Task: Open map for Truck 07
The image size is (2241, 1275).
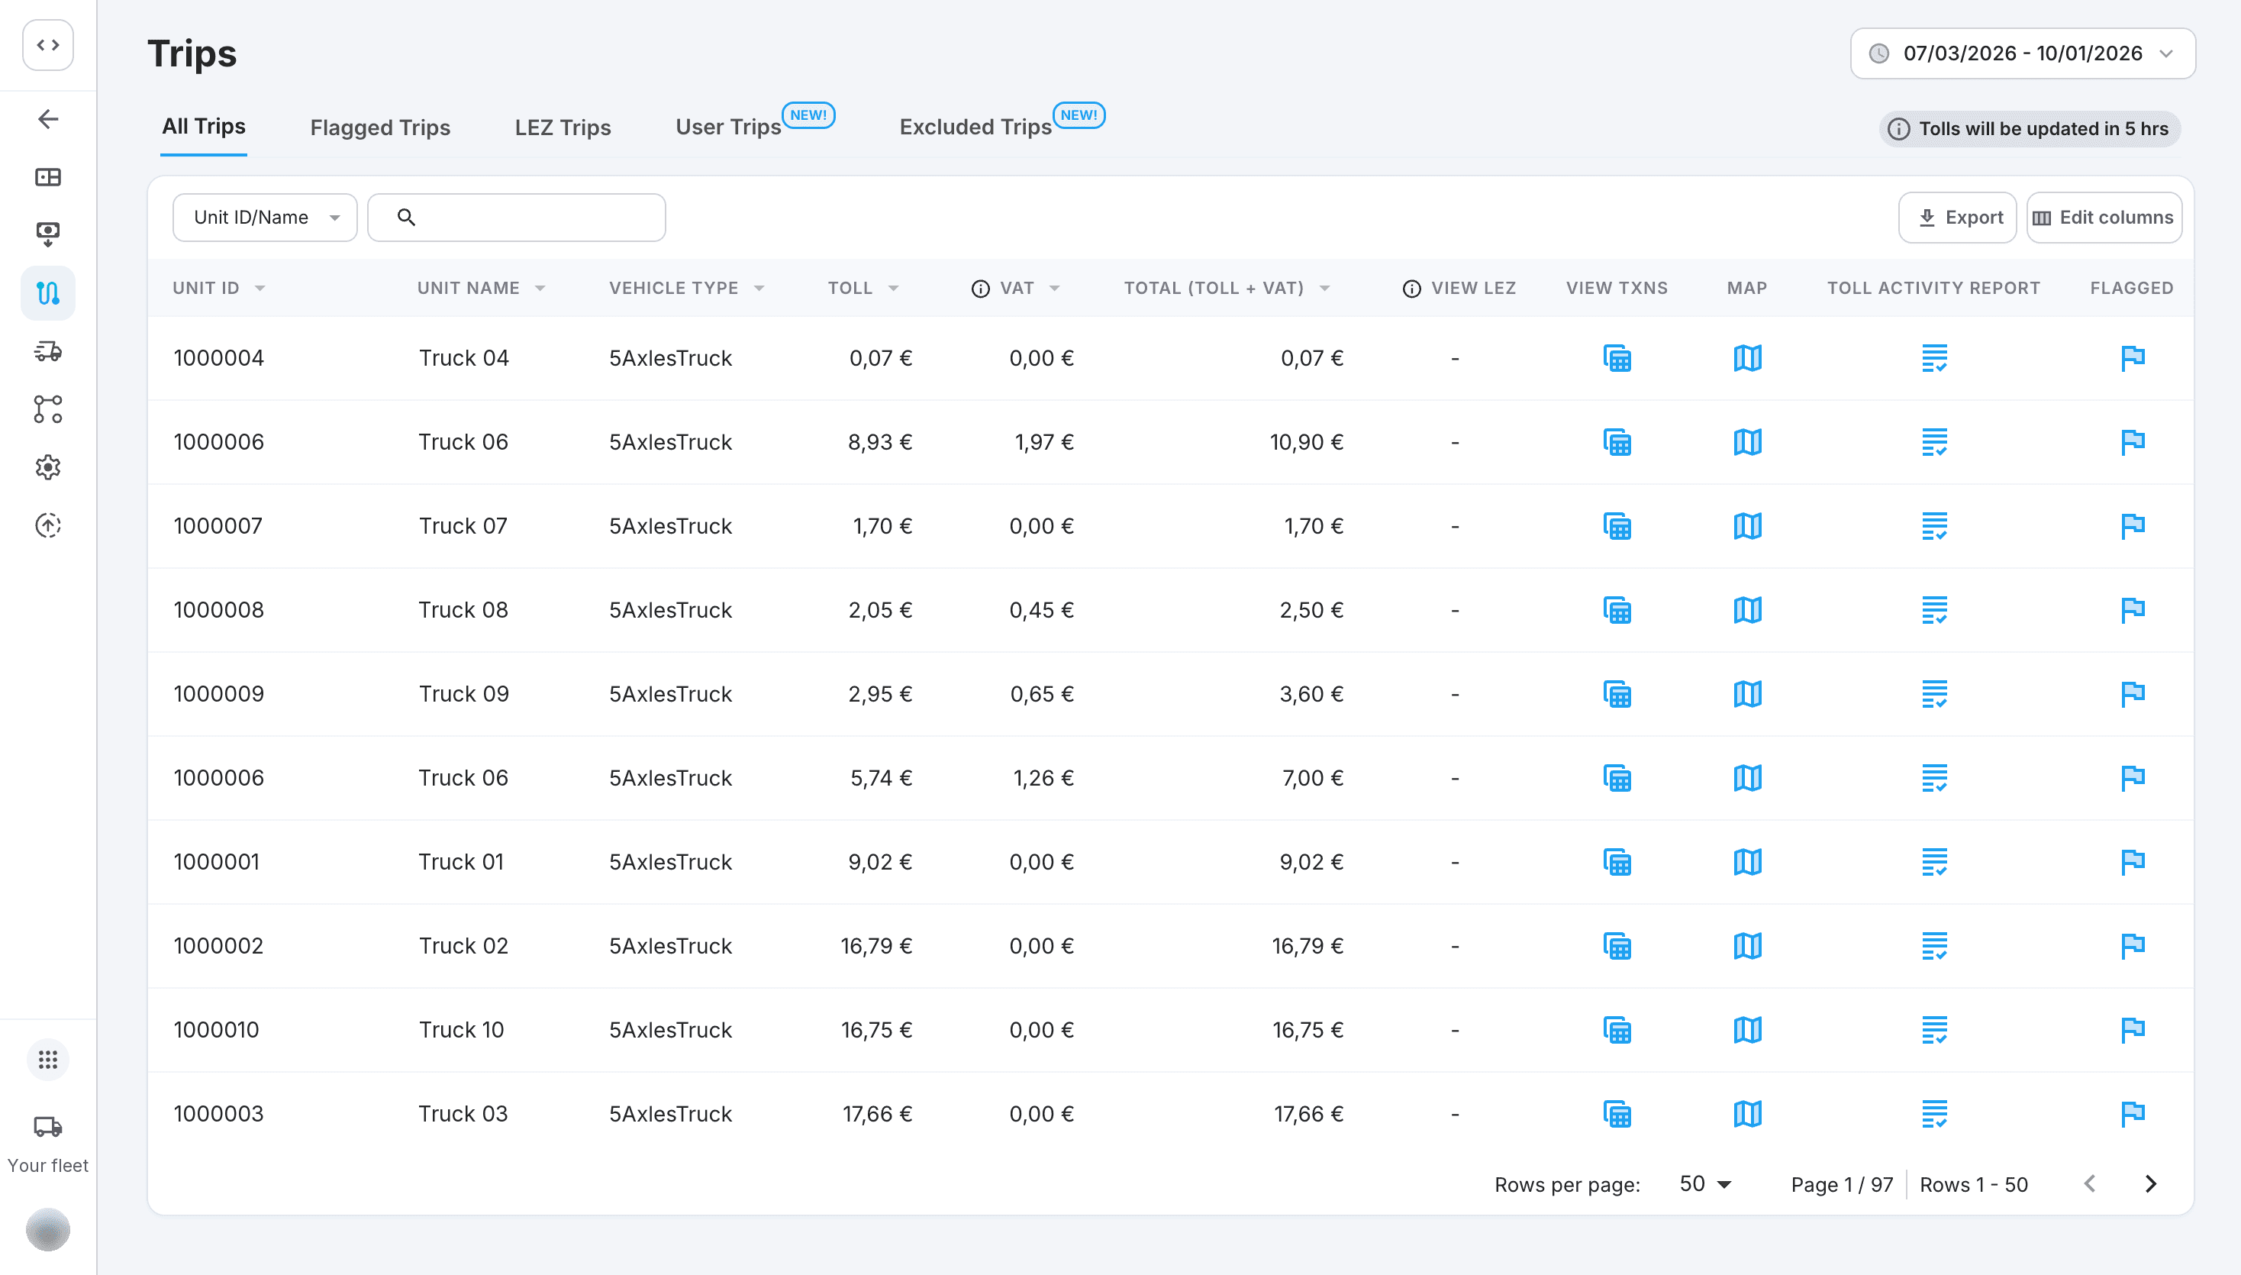Action: coord(1747,526)
